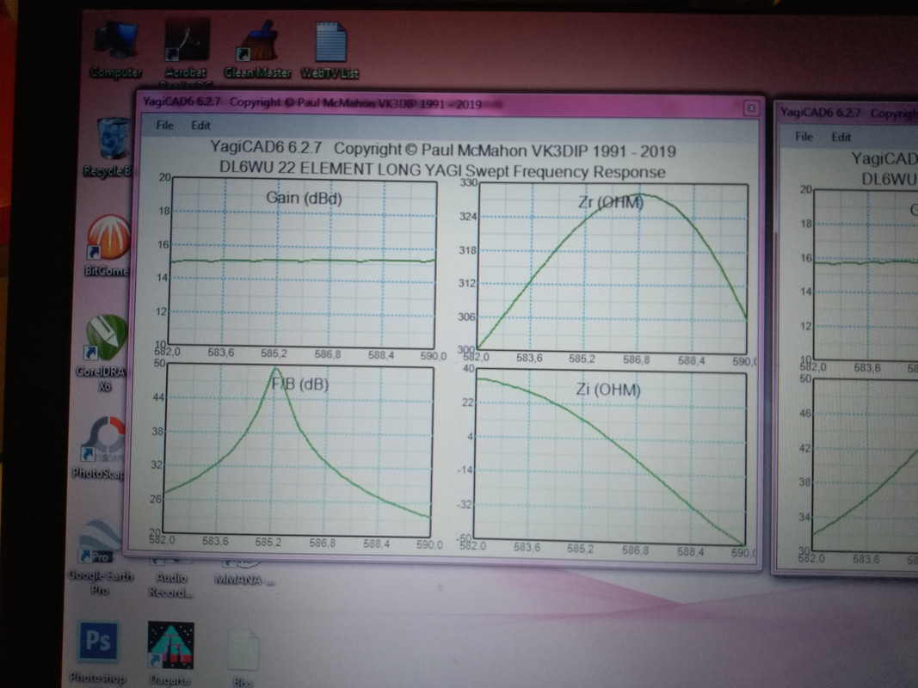
Task: Open the WebTV List text file
Action: tap(330, 50)
